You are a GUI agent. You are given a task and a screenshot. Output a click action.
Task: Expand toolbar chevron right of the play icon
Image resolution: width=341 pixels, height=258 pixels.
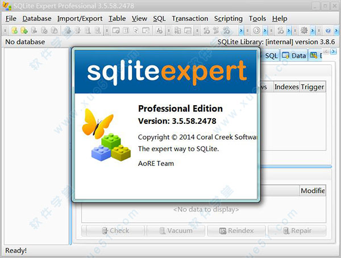click(x=265, y=31)
